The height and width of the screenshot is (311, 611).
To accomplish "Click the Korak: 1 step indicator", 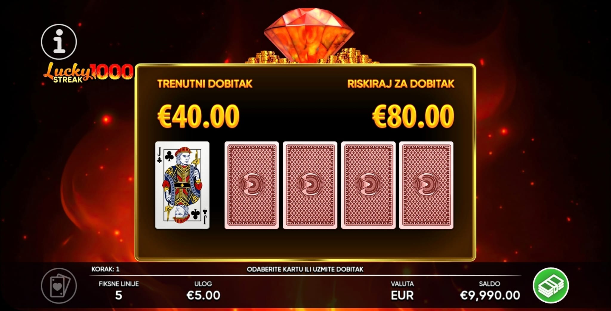I will coord(105,269).
